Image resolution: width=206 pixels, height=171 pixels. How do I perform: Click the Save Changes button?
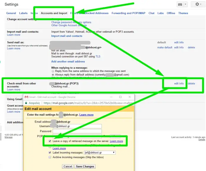pyautogui.click(x=85, y=166)
